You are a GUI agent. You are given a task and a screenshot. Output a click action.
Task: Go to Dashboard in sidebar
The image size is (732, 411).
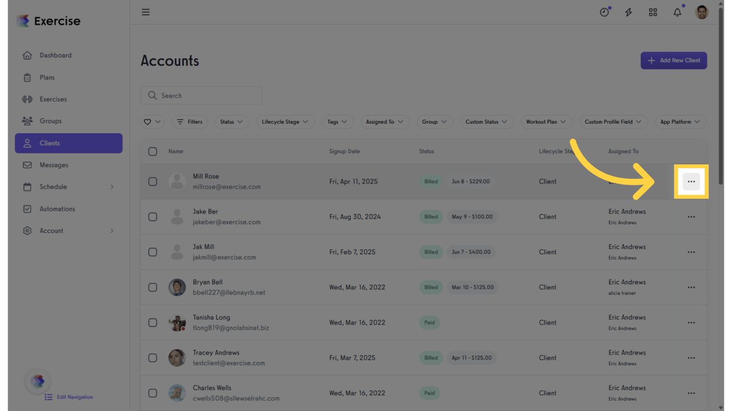(55, 55)
